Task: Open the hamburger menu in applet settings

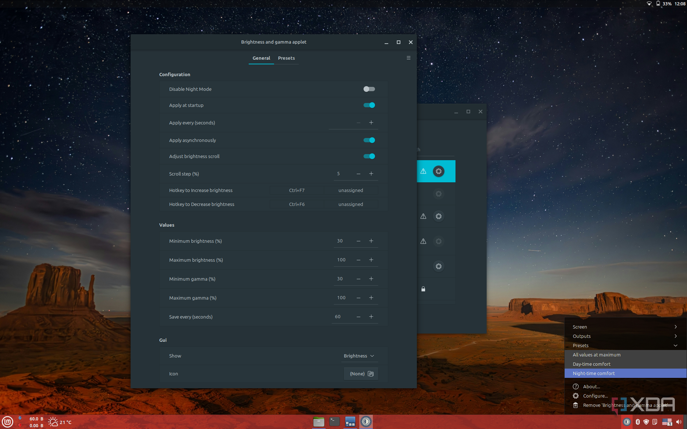Action: 408,58
